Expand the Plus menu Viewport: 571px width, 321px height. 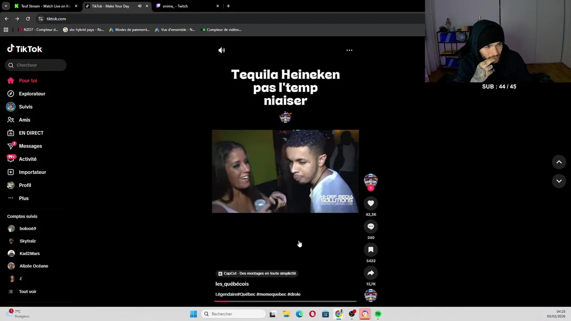click(18, 198)
